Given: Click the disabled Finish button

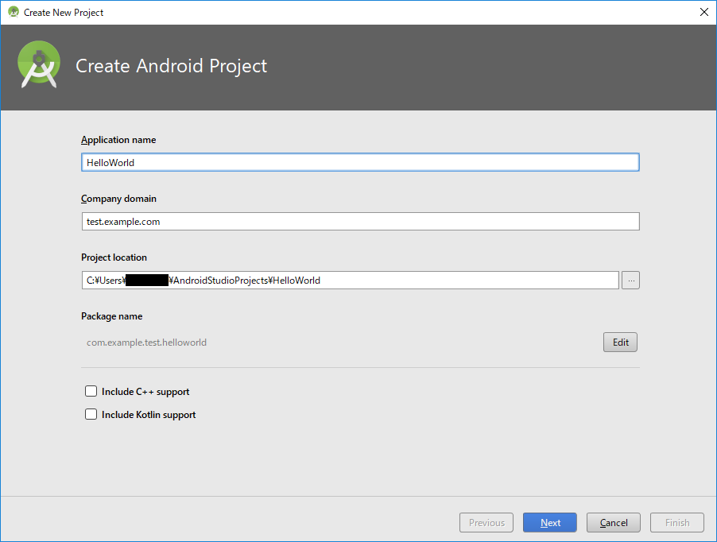Looking at the screenshot, I should [x=677, y=522].
